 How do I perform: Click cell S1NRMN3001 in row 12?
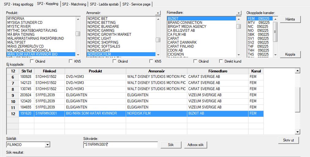[x=50, y=113]
